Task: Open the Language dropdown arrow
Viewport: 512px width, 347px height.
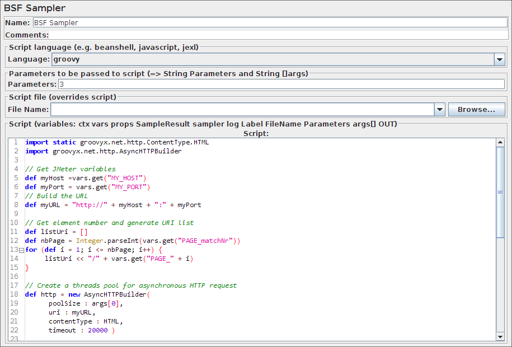Action: tap(499, 59)
